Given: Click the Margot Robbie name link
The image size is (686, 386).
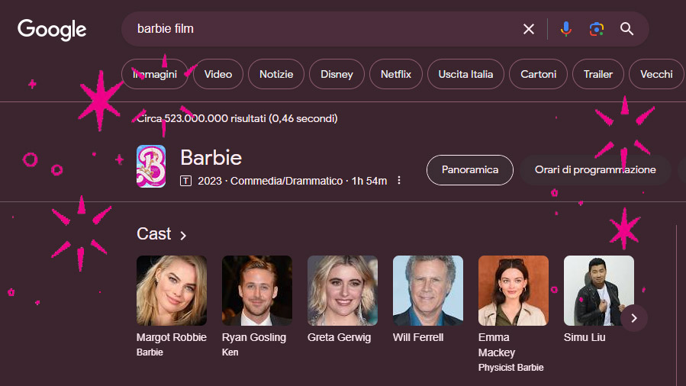Looking at the screenshot, I should tap(172, 337).
